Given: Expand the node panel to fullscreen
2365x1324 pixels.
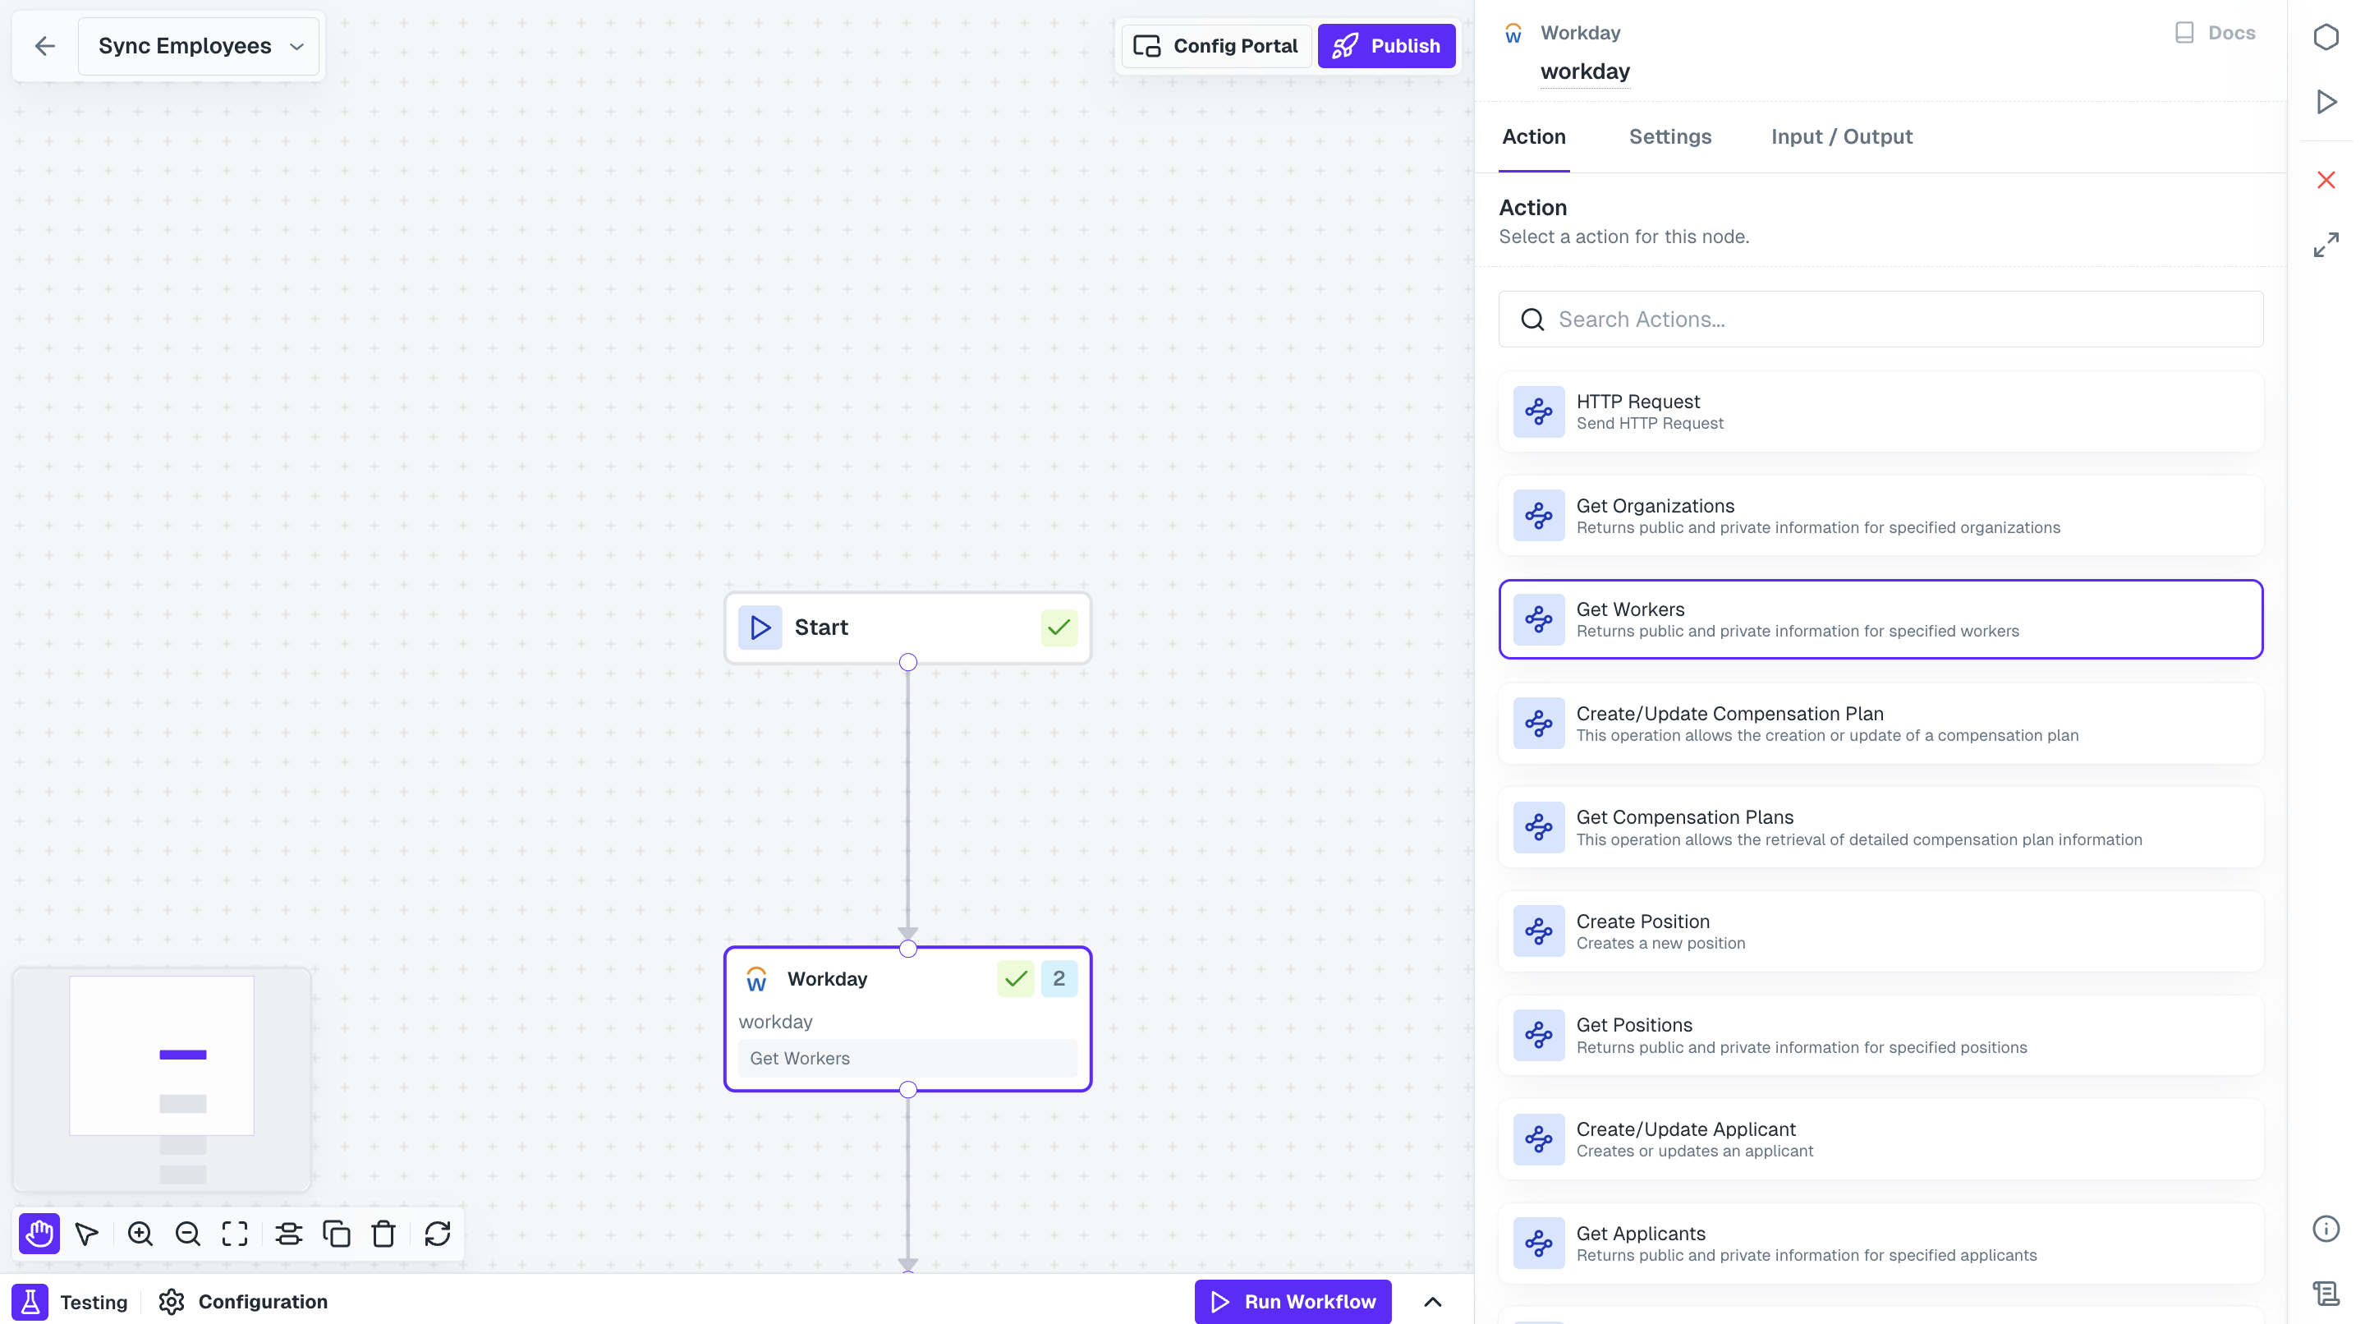Looking at the screenshot, I should pyautogui.click(x=2326, y=244).
